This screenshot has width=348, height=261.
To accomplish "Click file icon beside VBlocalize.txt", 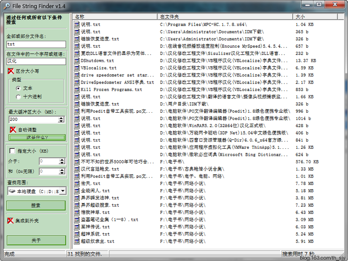I will [77, 68].
